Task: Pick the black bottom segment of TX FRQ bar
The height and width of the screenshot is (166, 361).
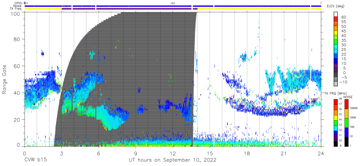Action: [x=336, y=143]
